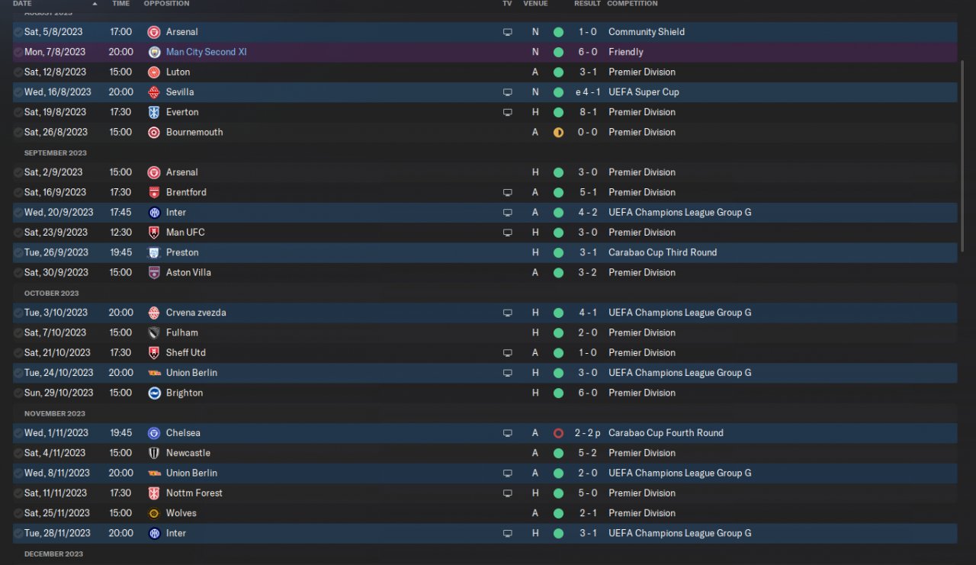Click the Chelsea club badge
976x565 pixels.
click(x=154, y=433)
